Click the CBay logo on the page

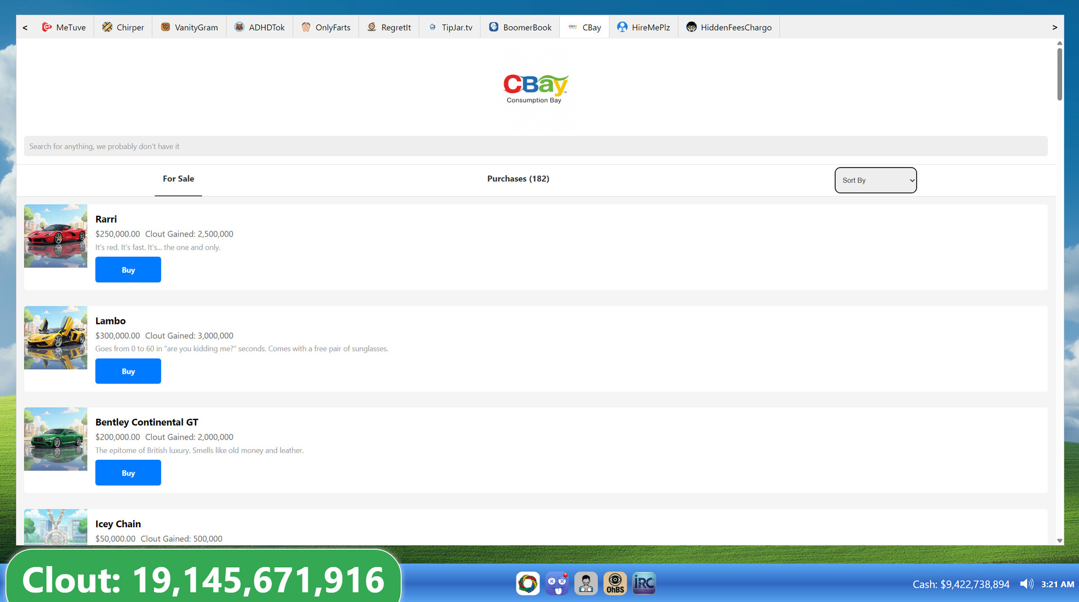point(535,88)
